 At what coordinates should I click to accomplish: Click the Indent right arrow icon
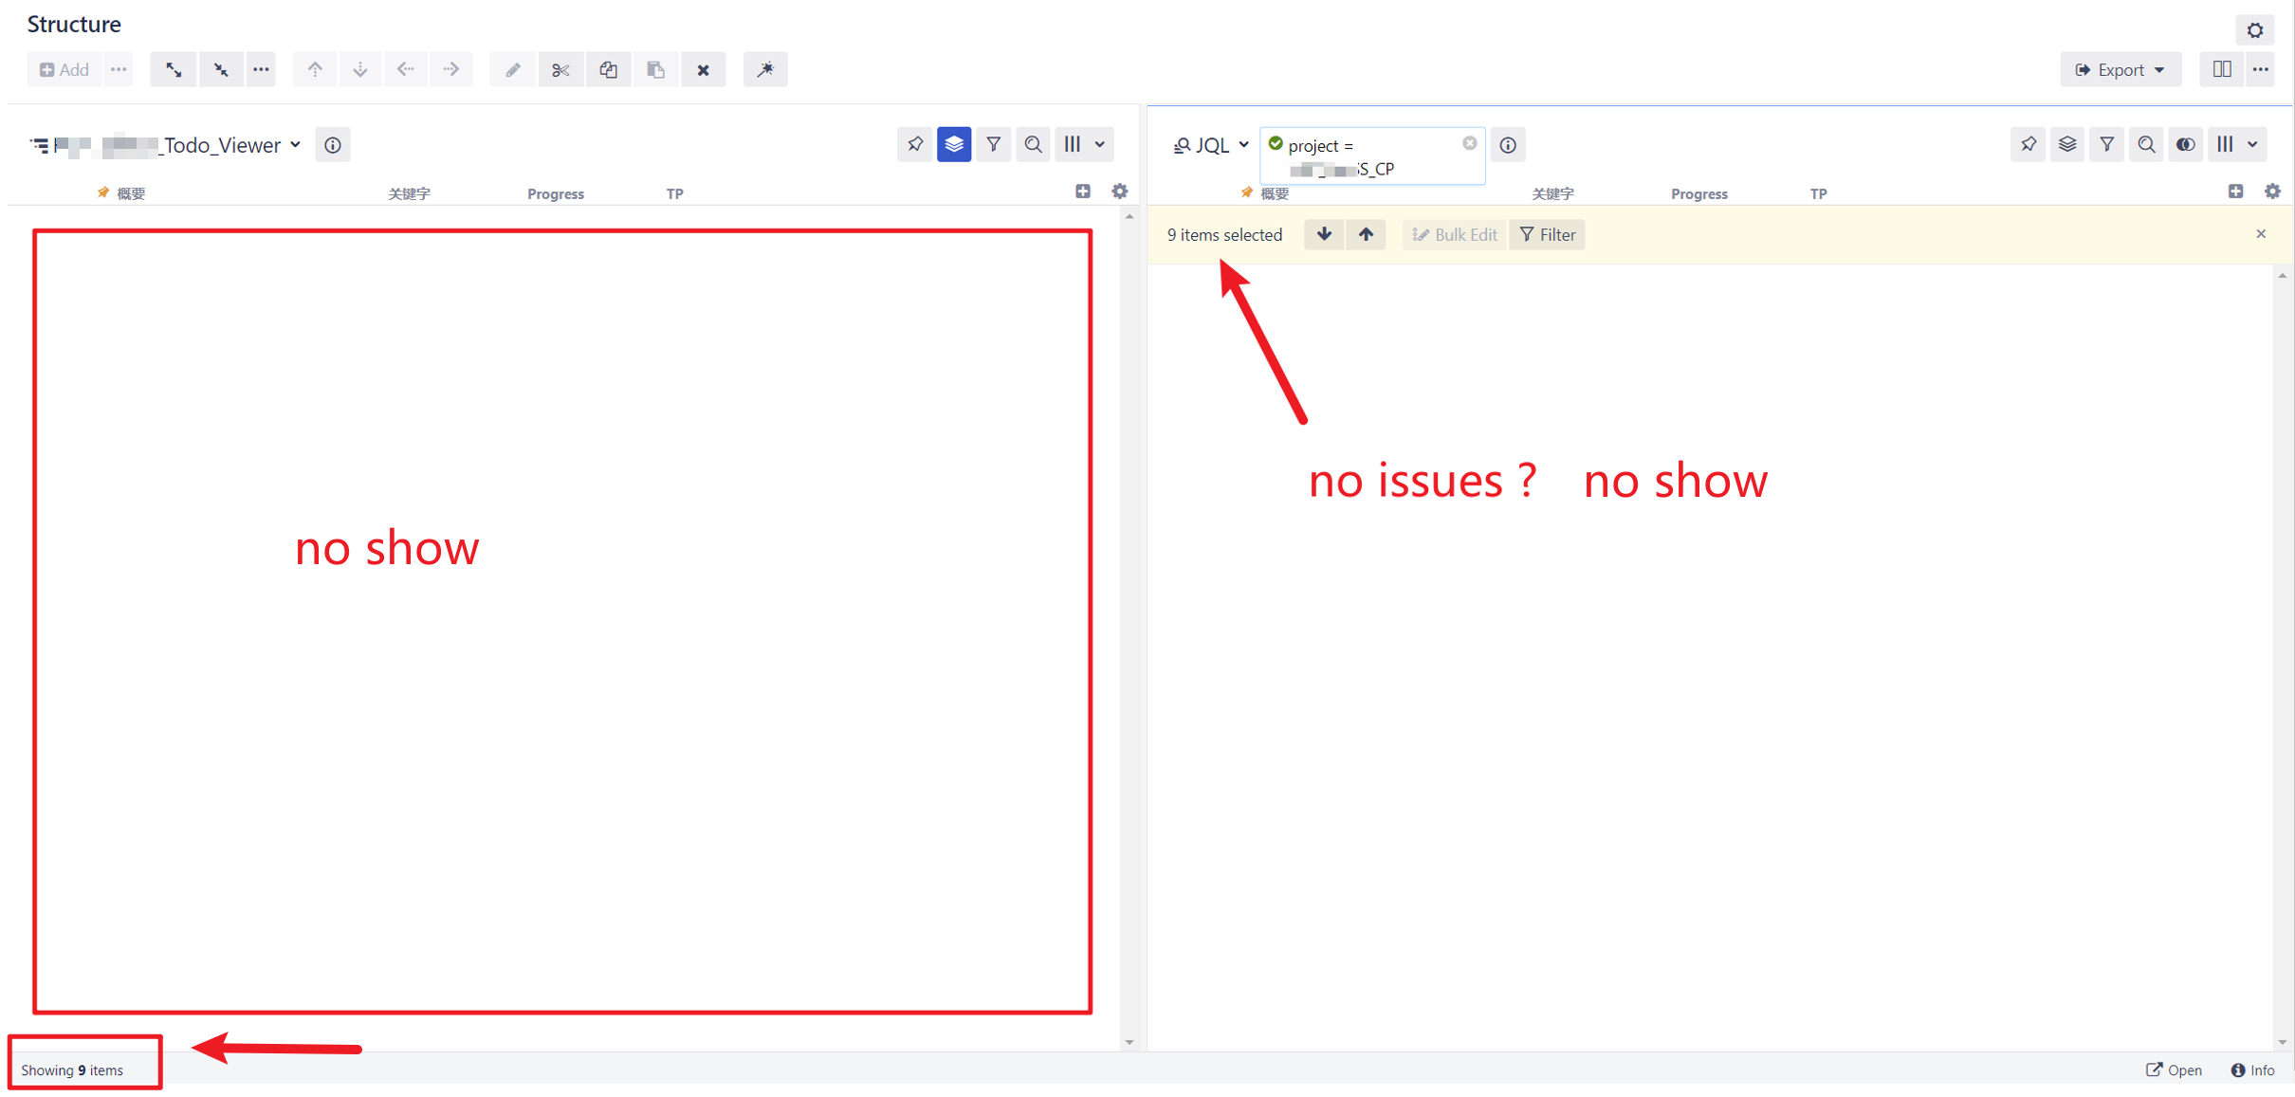pos(451,69)
